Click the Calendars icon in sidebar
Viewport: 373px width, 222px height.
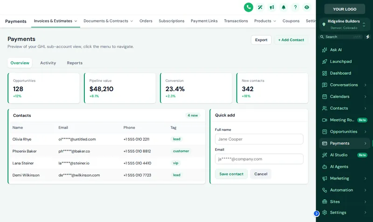coord(325,97)
